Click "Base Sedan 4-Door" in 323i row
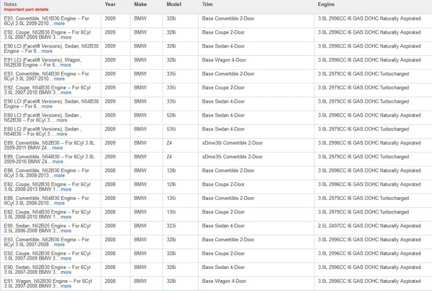 pyautogui.click(x=223, y=226)
